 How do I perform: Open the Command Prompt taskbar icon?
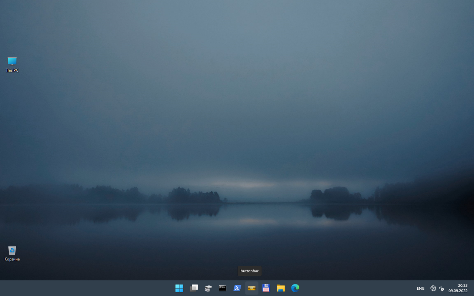[223, 288]
